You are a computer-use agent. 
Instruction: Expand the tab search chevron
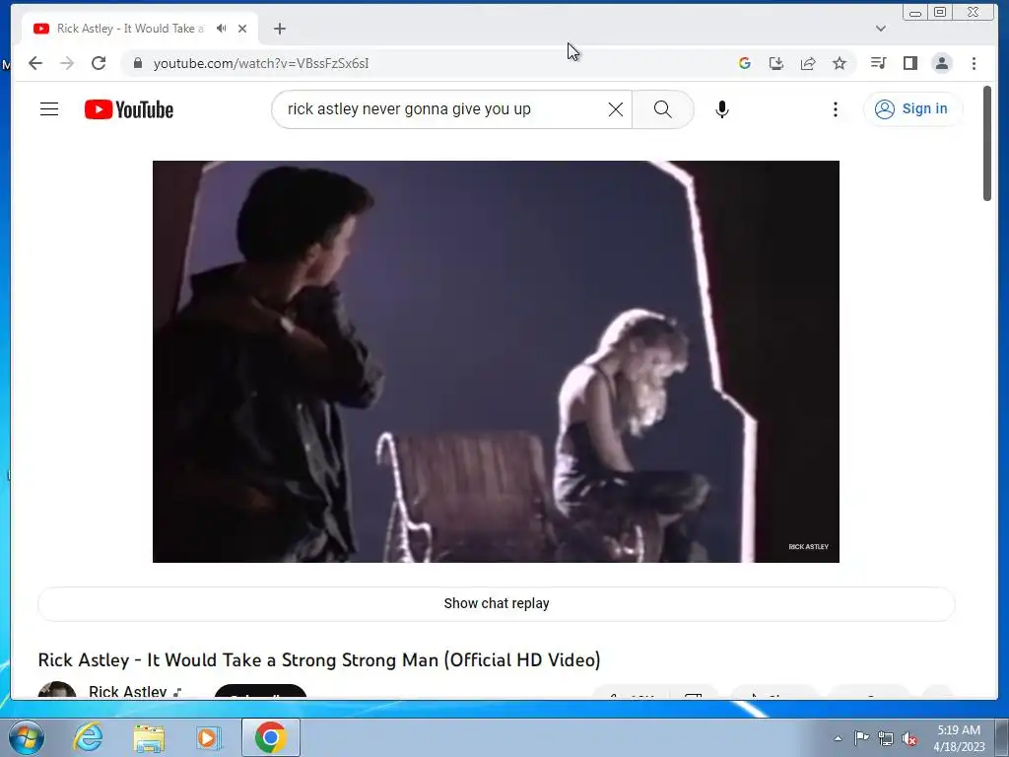[x=881, y=29]
